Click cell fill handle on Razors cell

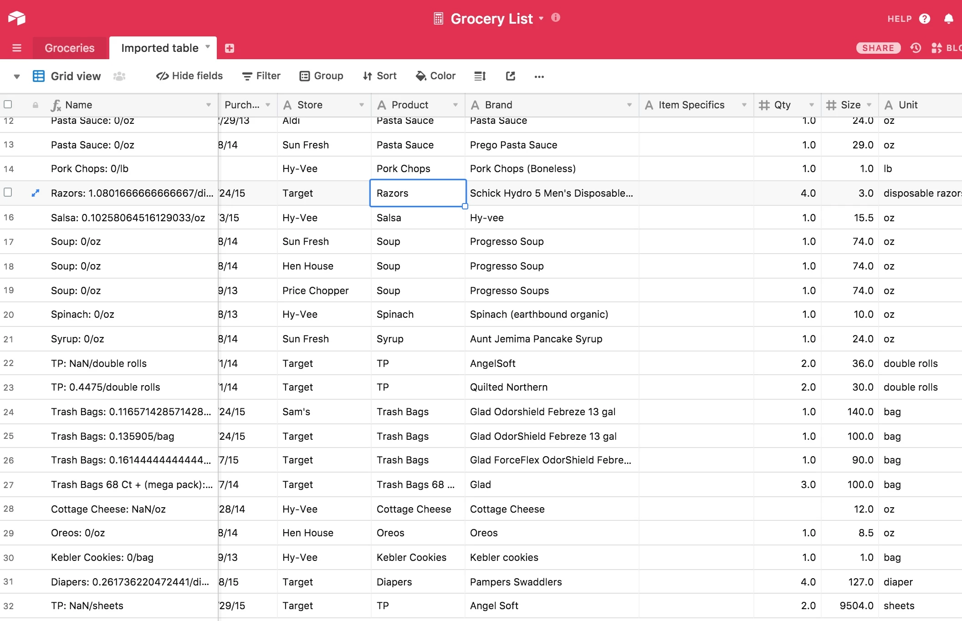pos(465,206)
